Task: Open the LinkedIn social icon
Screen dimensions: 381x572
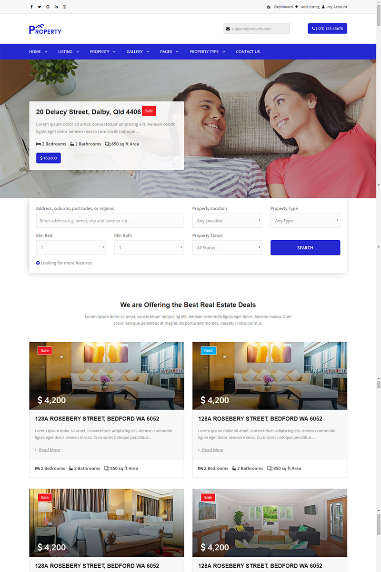Action: click(x=56, y=7)
